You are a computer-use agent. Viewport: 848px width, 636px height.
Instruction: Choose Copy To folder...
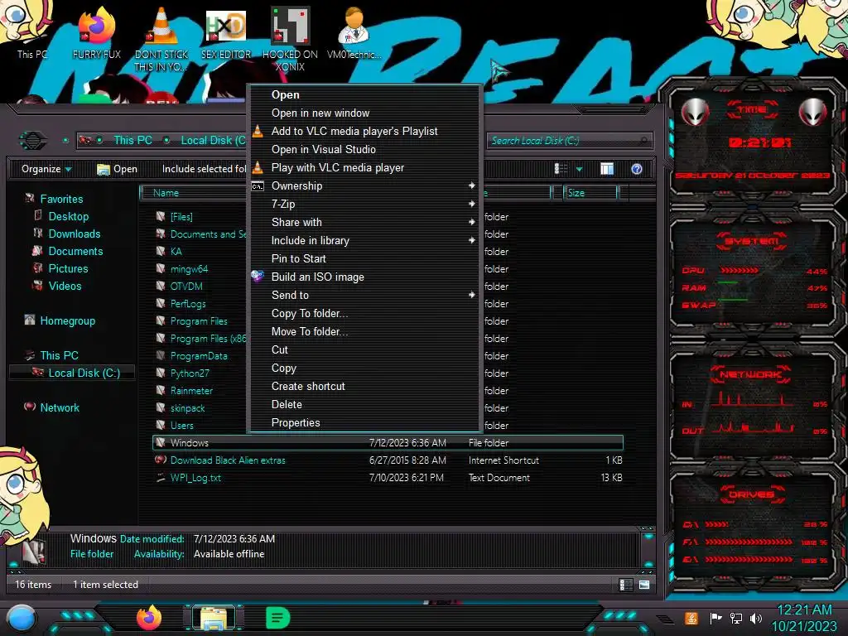[x=364, y=314]
